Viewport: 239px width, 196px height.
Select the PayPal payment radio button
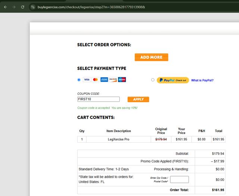153,80
